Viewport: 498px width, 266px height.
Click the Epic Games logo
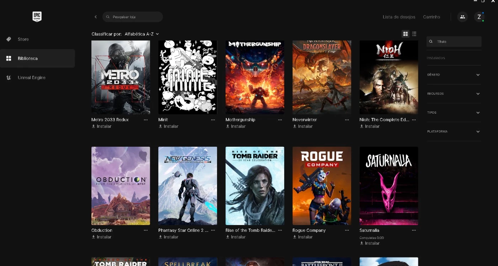37,16
